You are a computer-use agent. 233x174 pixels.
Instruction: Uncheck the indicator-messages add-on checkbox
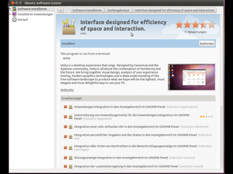click(x=66, y=148)
